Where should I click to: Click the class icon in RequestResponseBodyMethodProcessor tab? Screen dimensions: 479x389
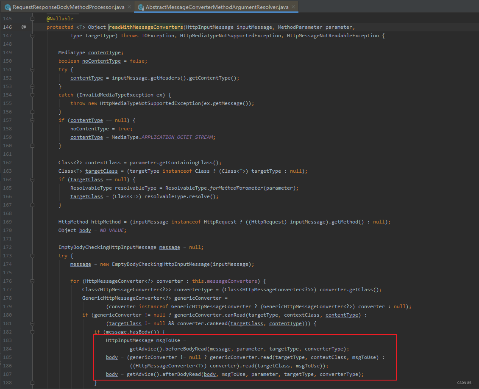click(x=8, y=7)
